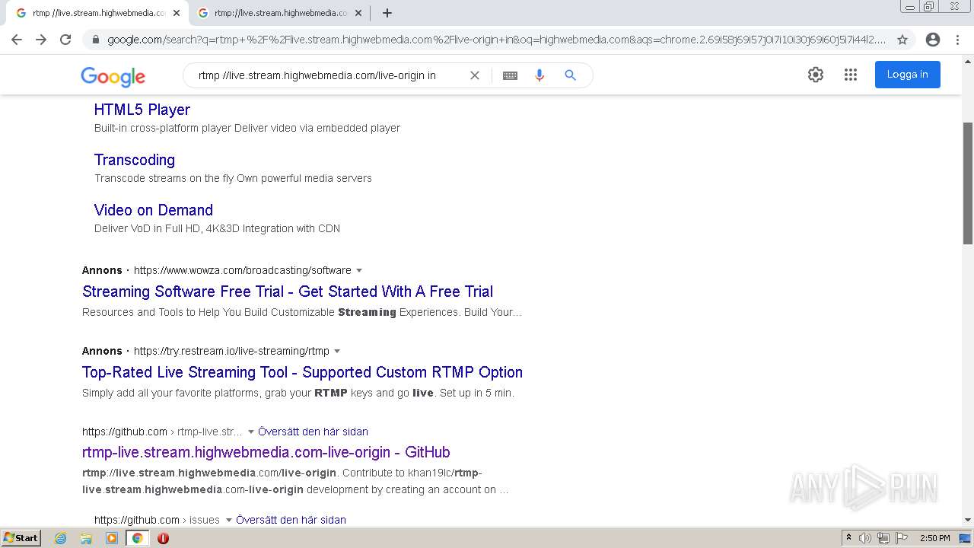The width and height of the screenshot is (974, 548).
Task: Expand the wowza.com ad dropdown arrow
Action: (359, 270)
